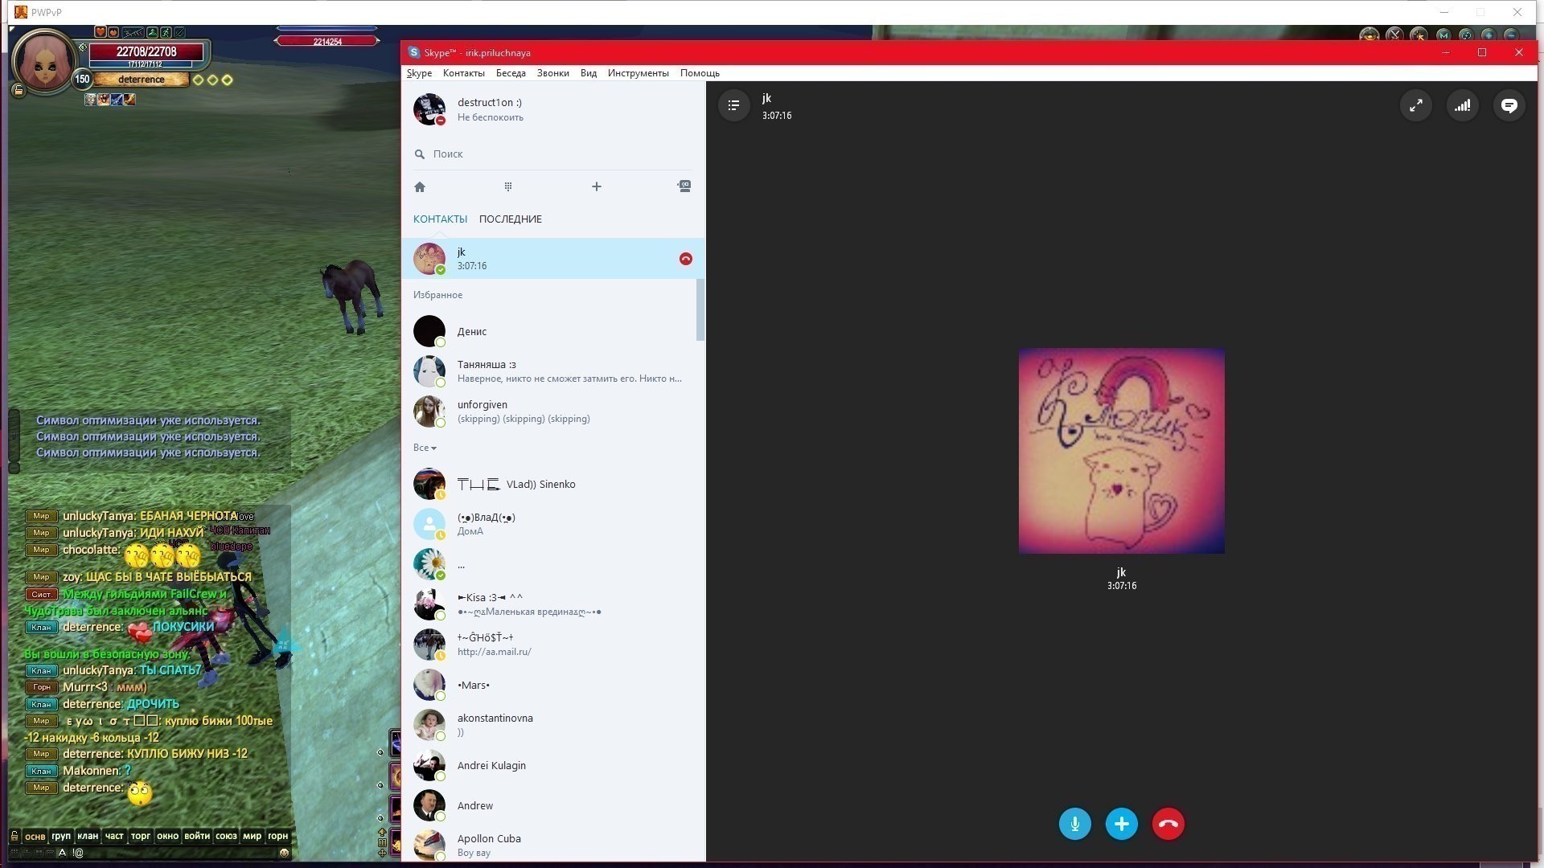
Task: Hang up the call with red button
Action: pyautogui.click(x=1168, y=824)
